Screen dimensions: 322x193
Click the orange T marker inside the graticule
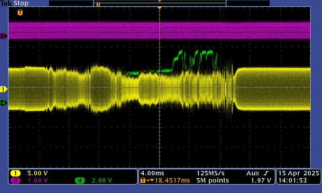point(20,13)
